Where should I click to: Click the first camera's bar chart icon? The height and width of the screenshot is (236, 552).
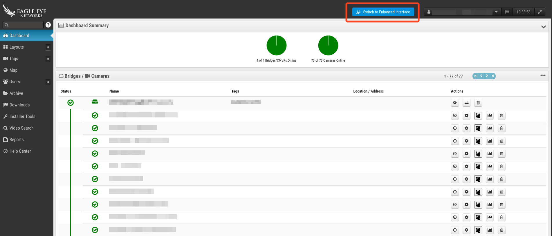(x=490, y=115)
